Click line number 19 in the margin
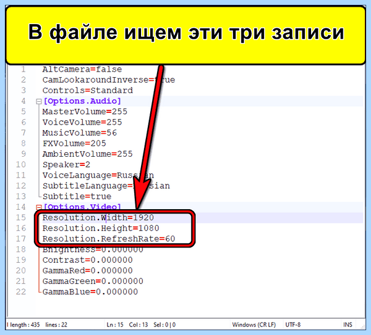Image resolution: width=371 pixels, height=335 pixels. click(21, 260)
